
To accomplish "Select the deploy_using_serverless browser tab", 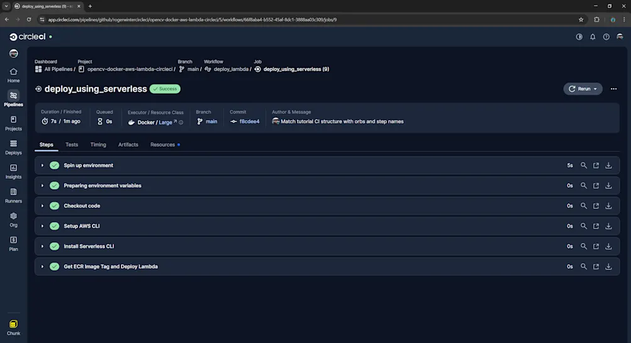I will tap(47, 6).
